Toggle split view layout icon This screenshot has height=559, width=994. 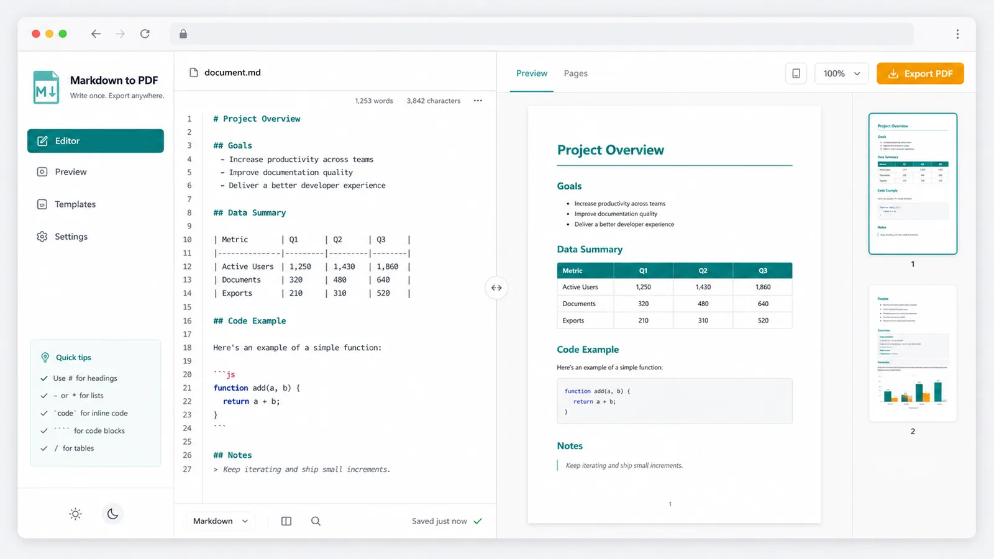[286, 521]
